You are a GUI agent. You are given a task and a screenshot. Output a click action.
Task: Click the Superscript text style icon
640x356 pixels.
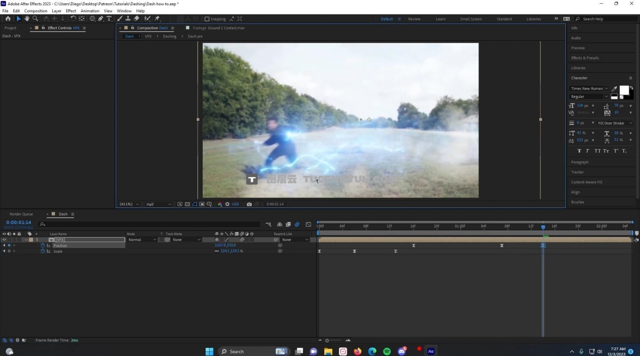pyautogui.click(x=615, y=151)
